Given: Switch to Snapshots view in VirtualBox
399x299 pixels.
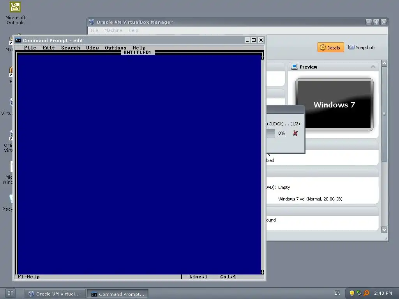Looking at the screenshot, I should tap(362, 47).
